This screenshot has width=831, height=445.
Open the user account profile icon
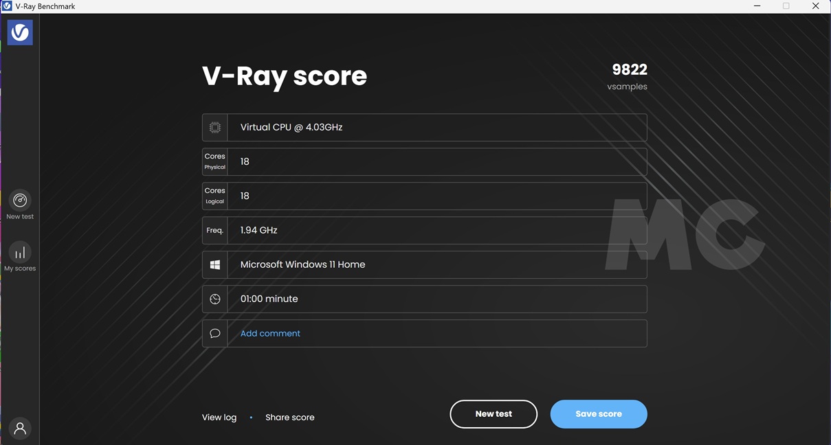click(20, 429)
